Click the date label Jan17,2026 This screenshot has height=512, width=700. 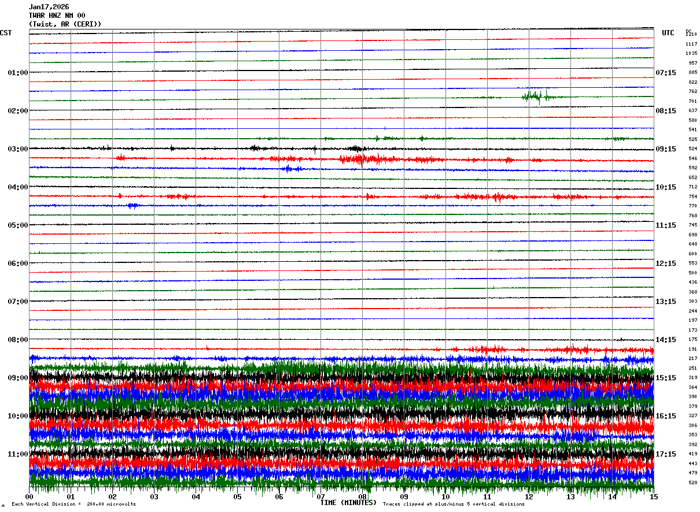49,7
